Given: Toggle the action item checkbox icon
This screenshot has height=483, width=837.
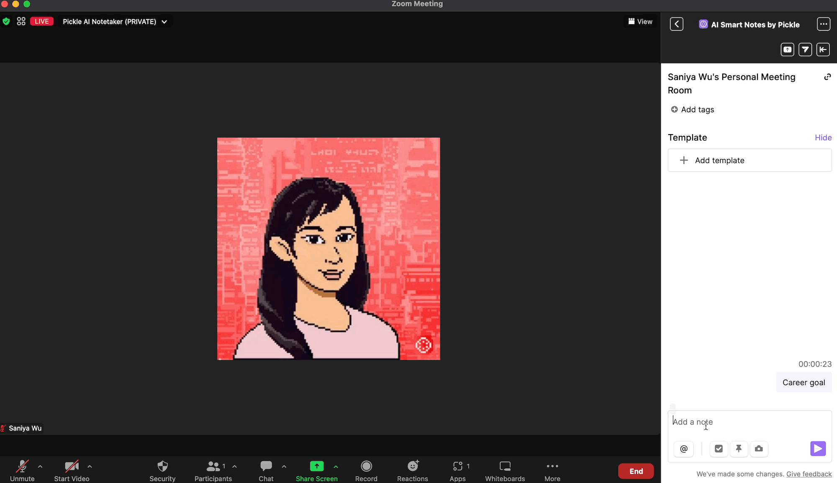Looking at the screenshot, I should 719,449.
